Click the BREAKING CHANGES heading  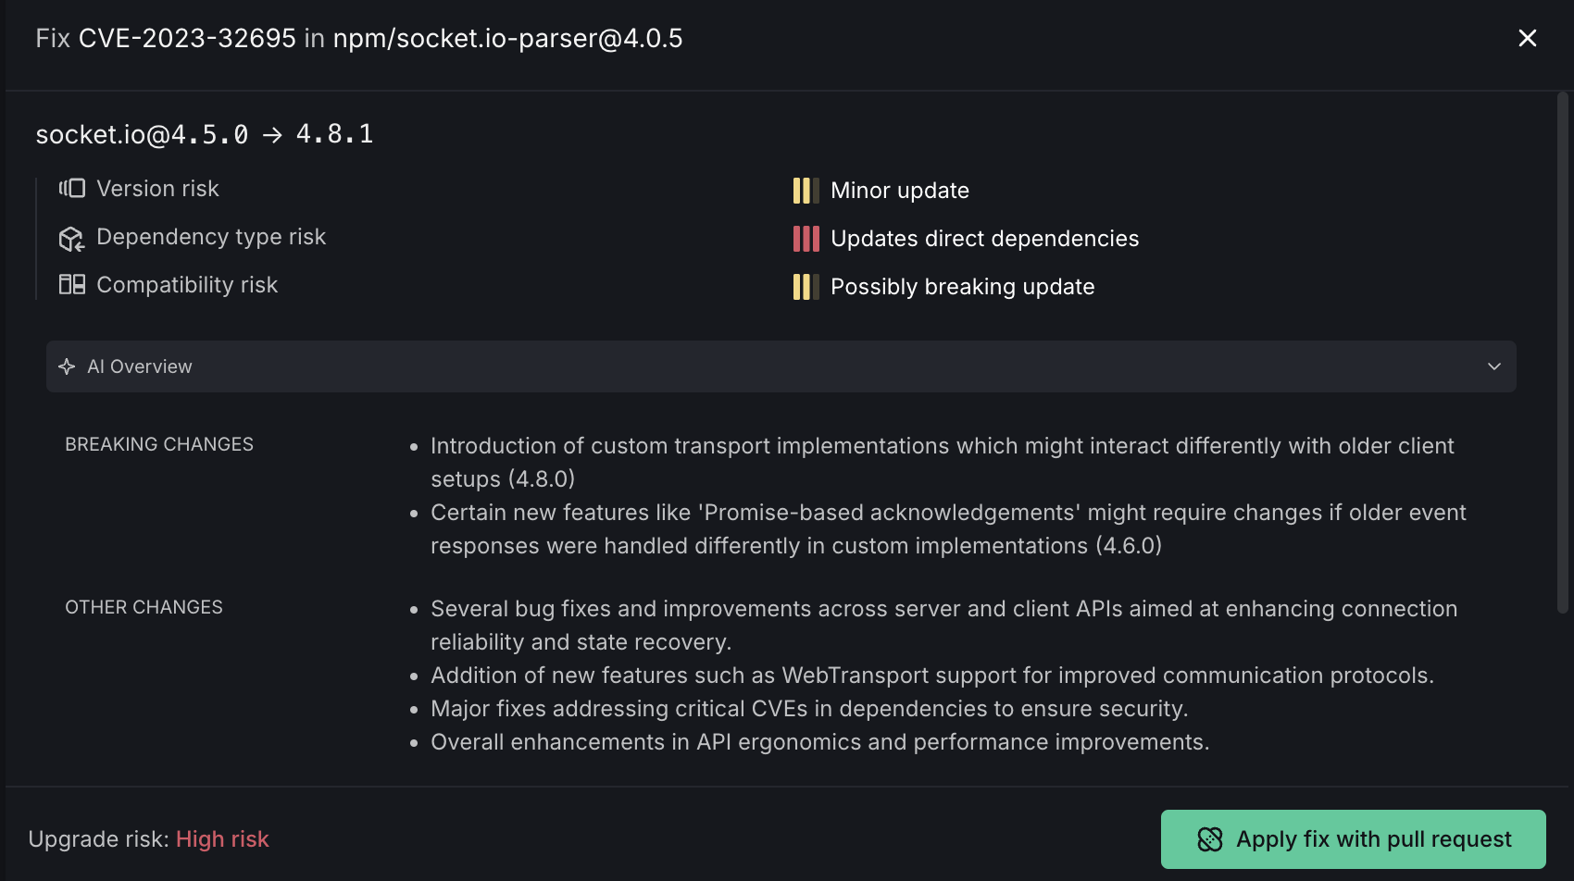tap(159, 444)
